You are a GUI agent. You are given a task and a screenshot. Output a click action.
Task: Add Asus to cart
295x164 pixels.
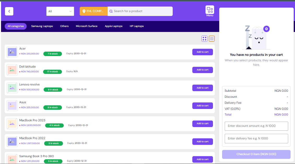tap(203, 106)
